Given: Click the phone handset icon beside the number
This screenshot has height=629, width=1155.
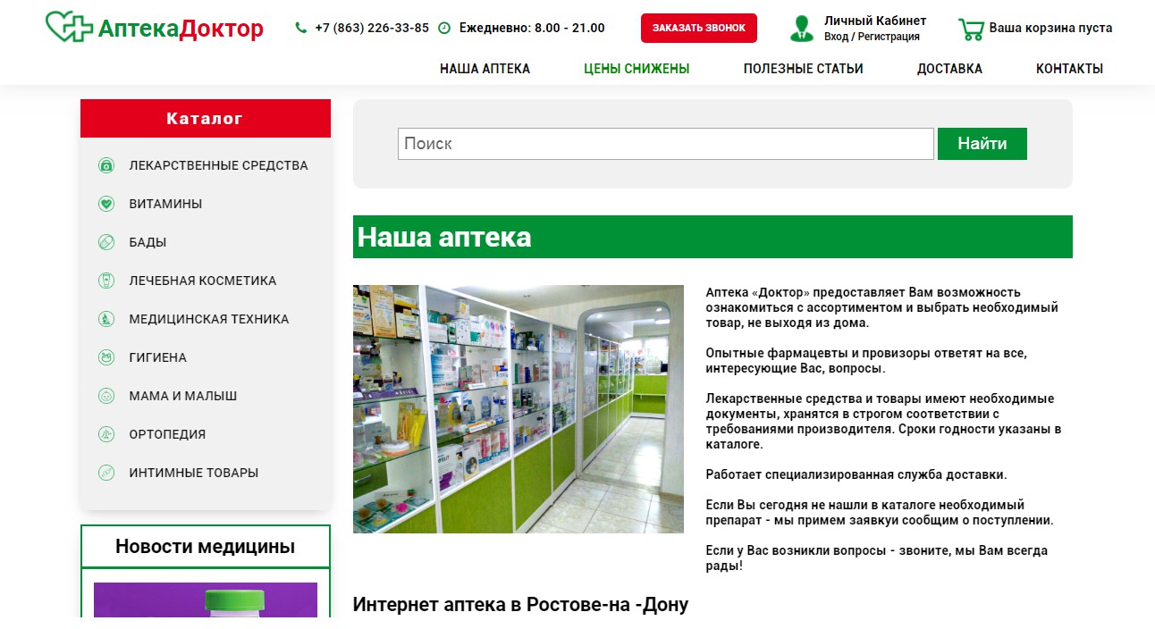Looking at the screenshot, I should (x=300, y=28).
